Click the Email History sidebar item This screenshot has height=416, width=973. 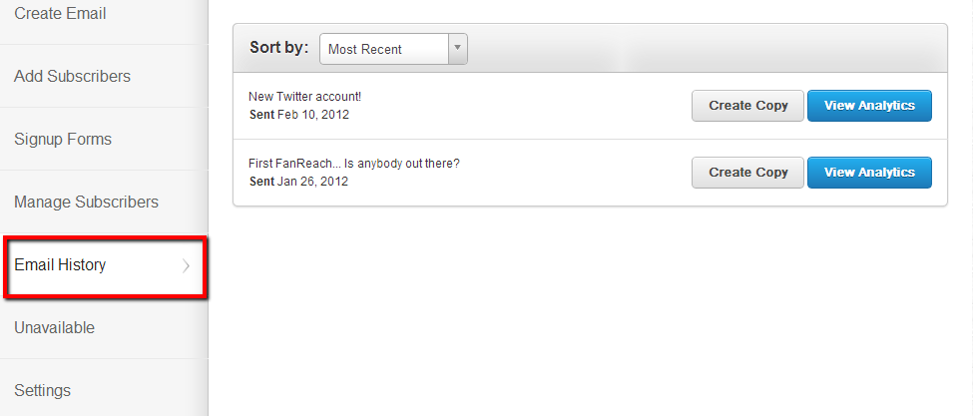60,265
